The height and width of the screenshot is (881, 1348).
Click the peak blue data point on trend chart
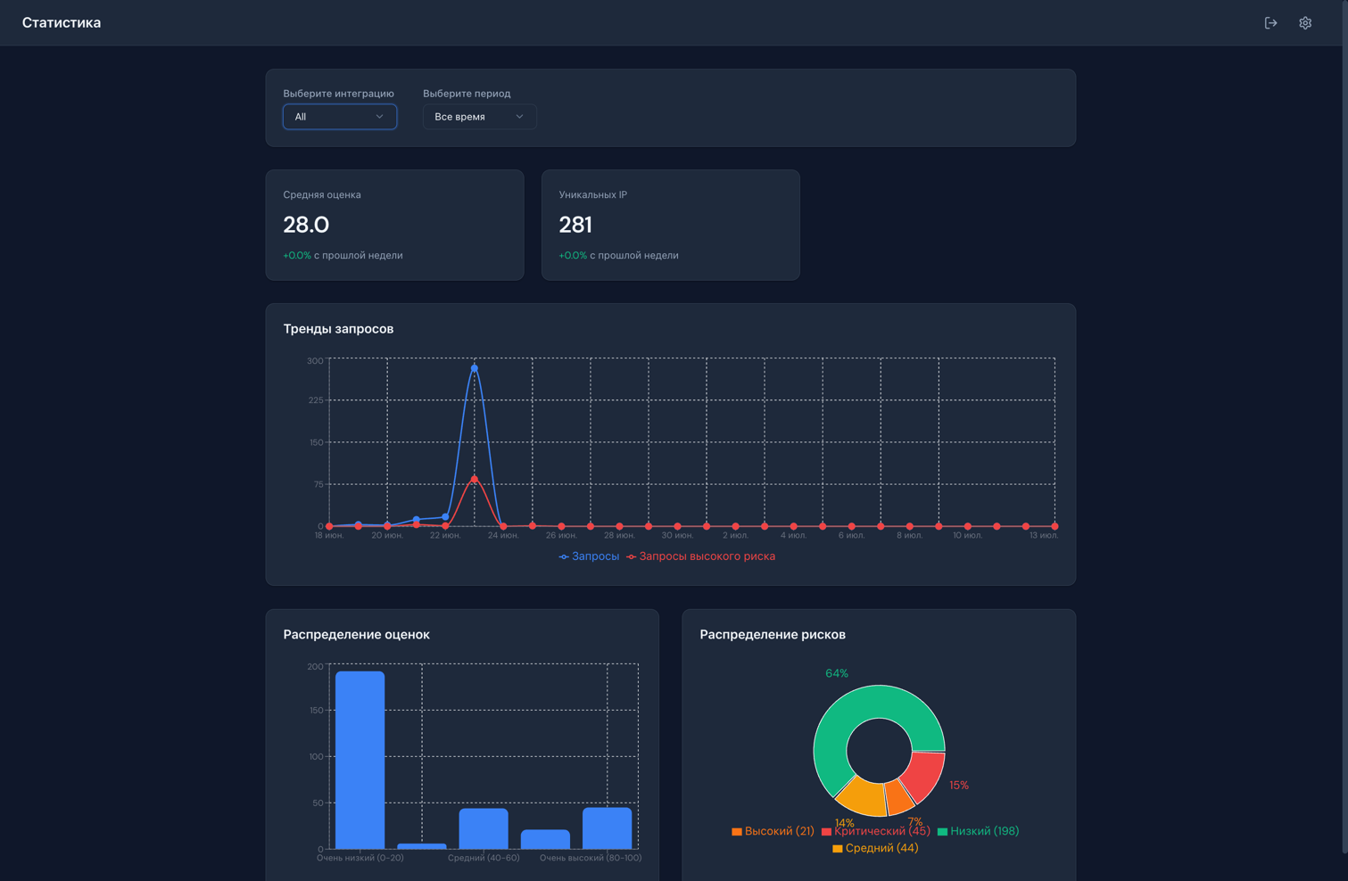pyautogui.click(x=475, y=368)
